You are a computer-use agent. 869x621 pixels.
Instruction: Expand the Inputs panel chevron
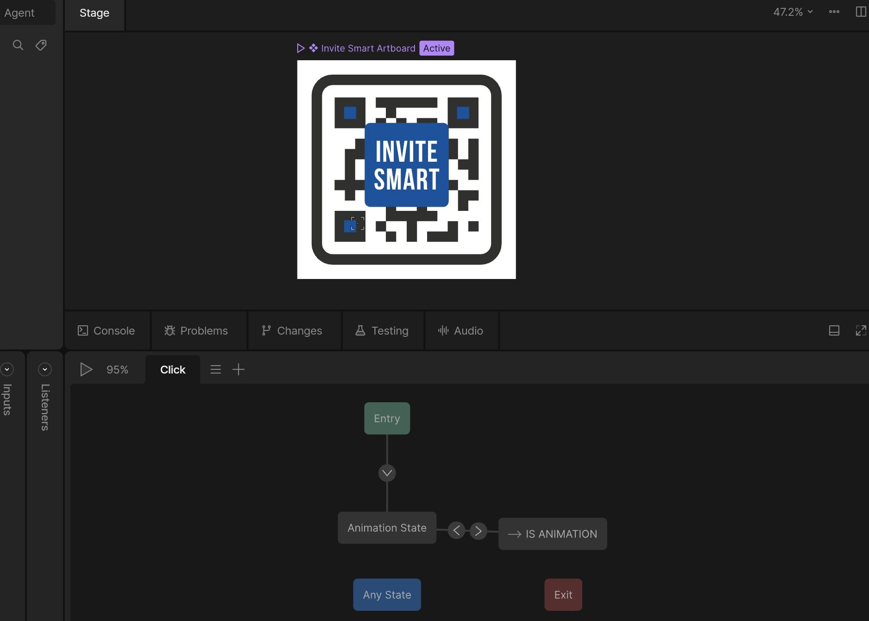(x=7, y=369)
